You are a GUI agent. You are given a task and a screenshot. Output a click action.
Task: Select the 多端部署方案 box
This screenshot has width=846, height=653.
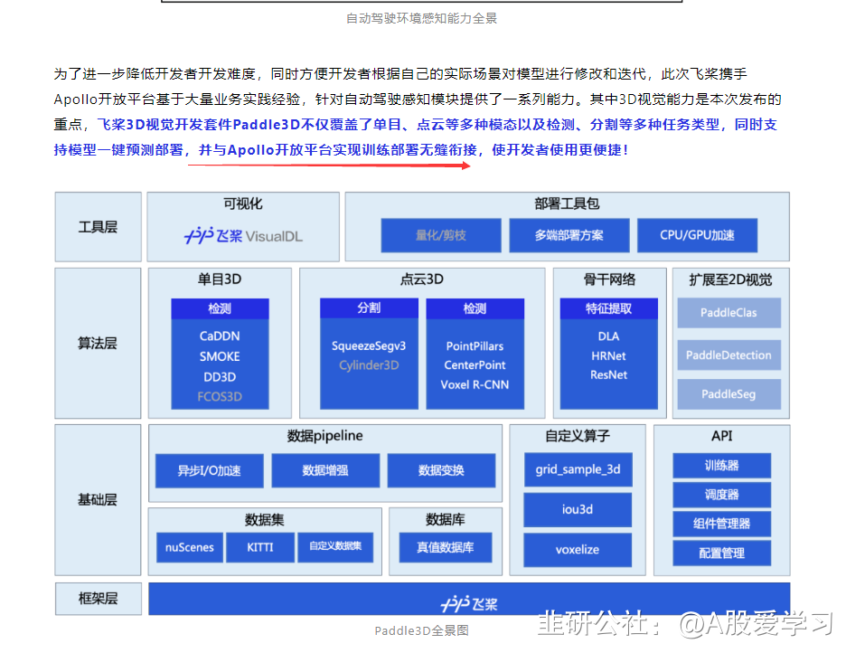[569, 235]
